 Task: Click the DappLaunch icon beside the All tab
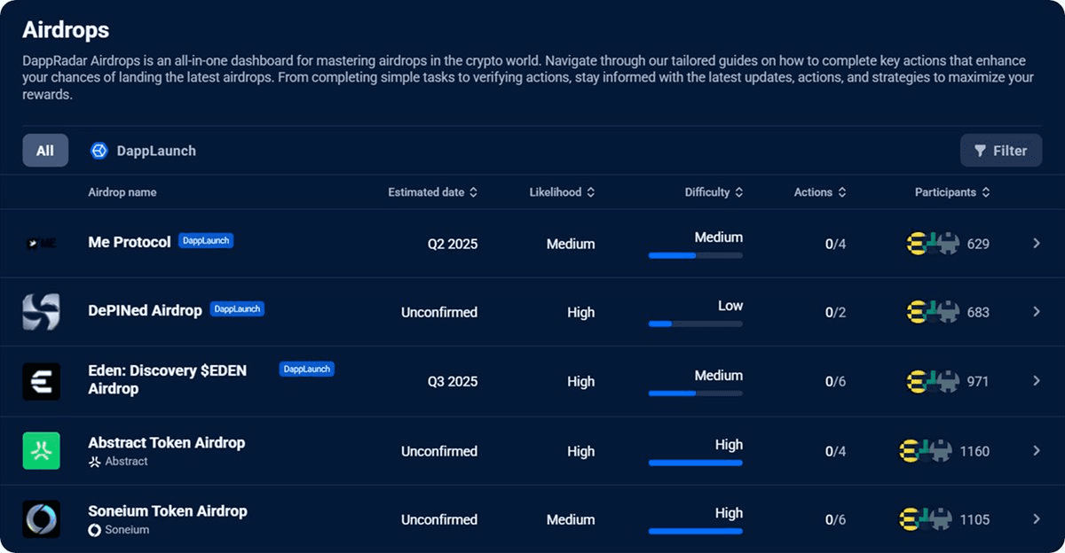click(99, 150)
